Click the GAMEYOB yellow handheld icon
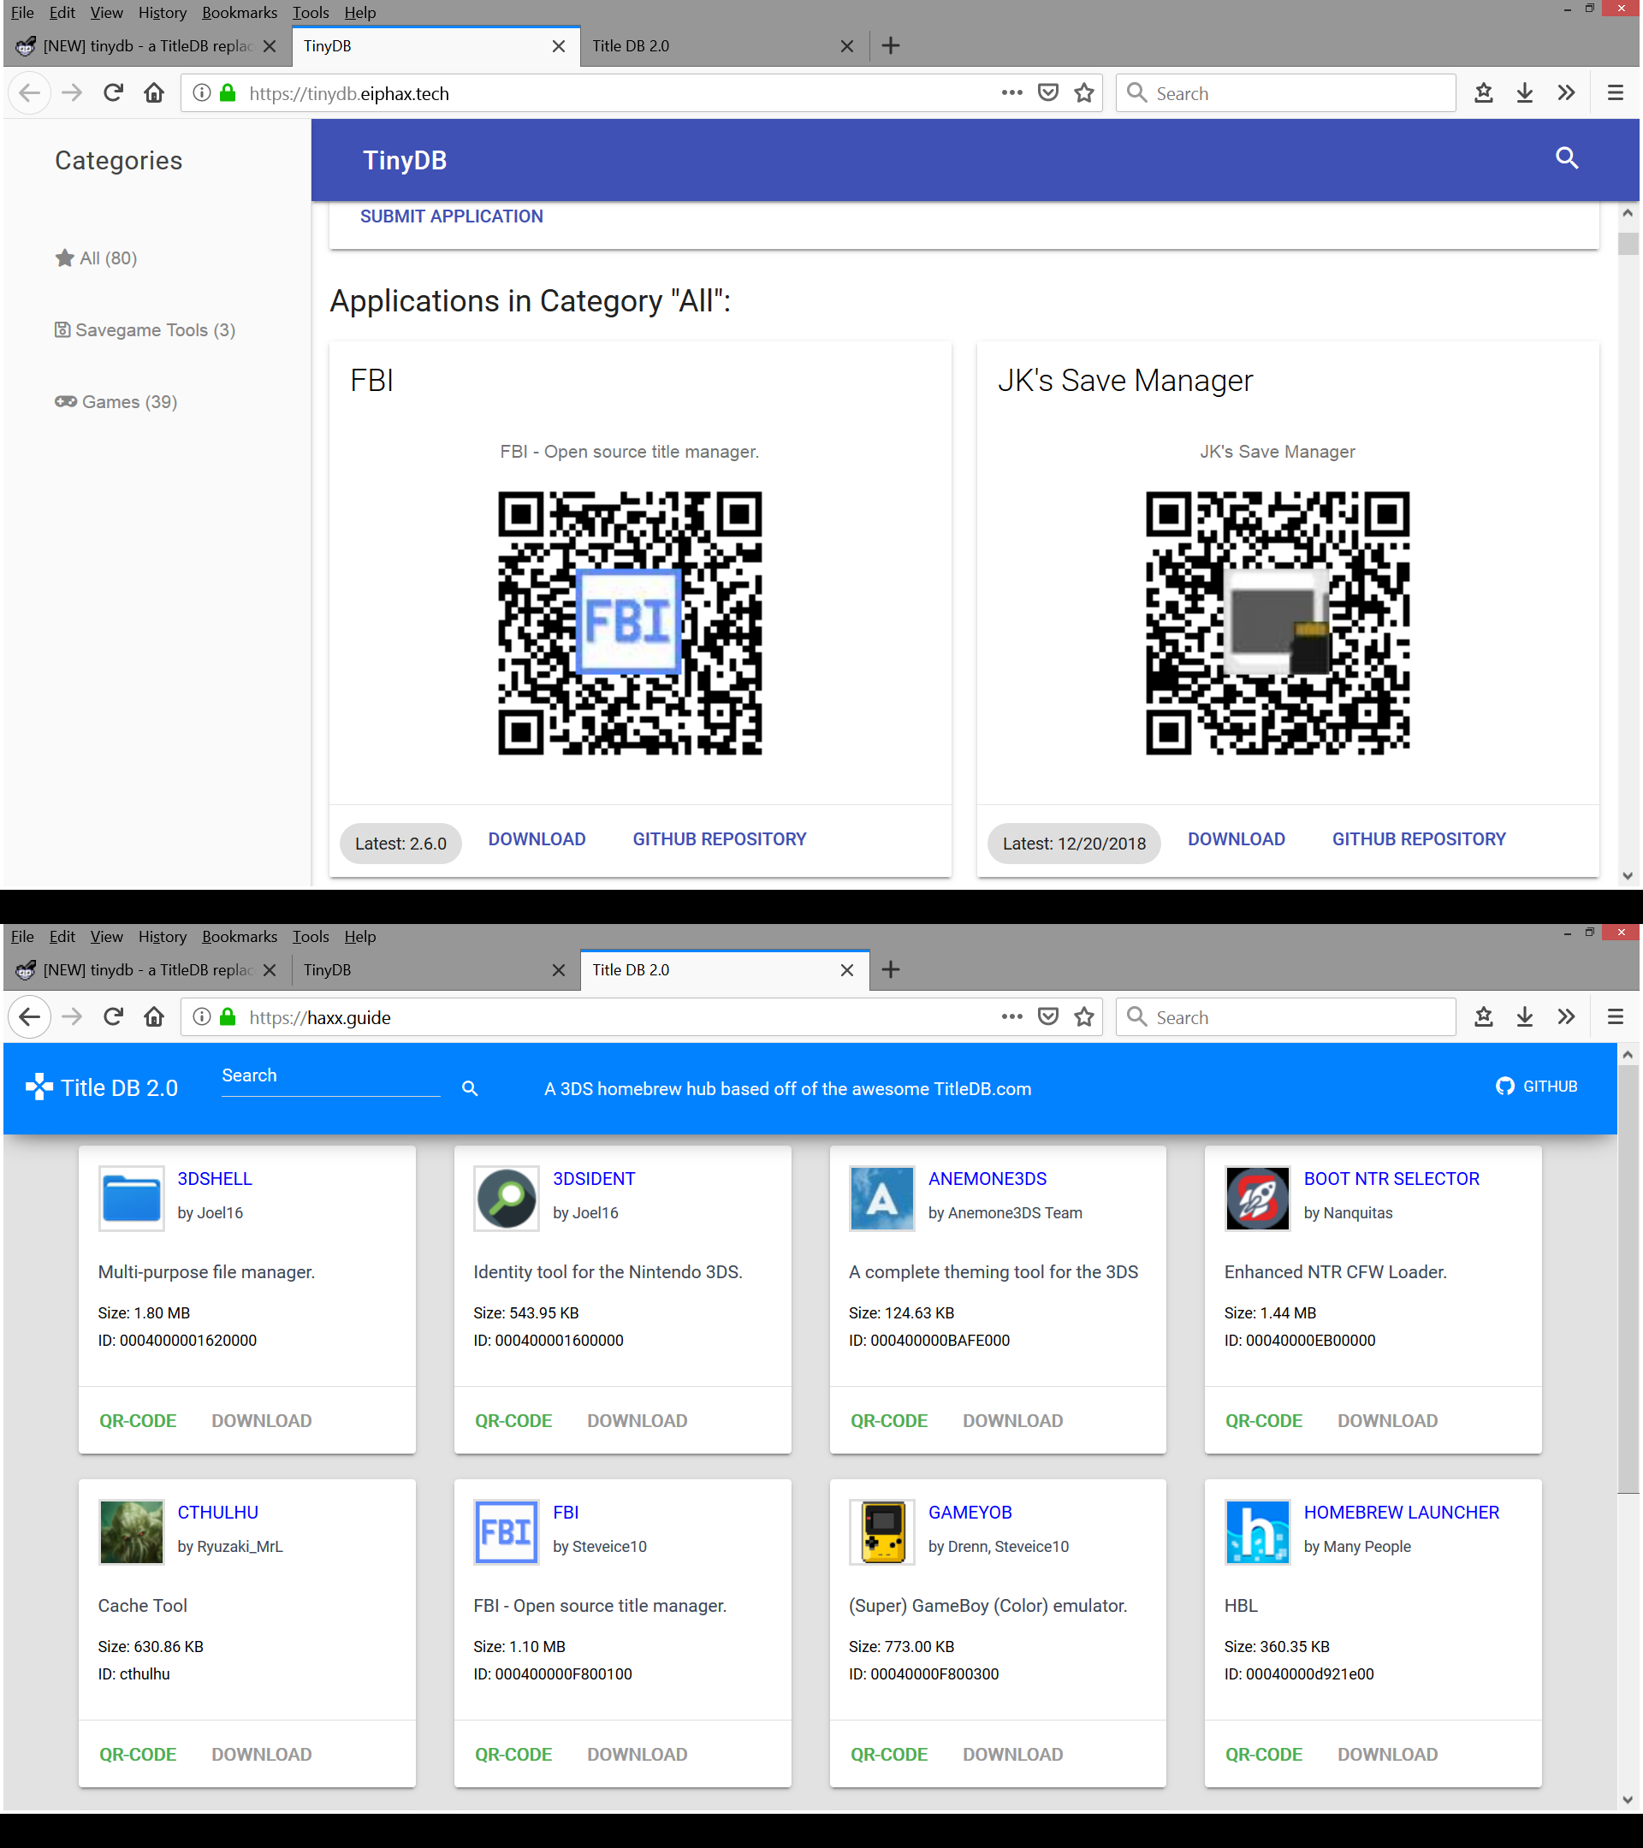Screen dimensions: 1643x1848 click(x=881, y=1531)
